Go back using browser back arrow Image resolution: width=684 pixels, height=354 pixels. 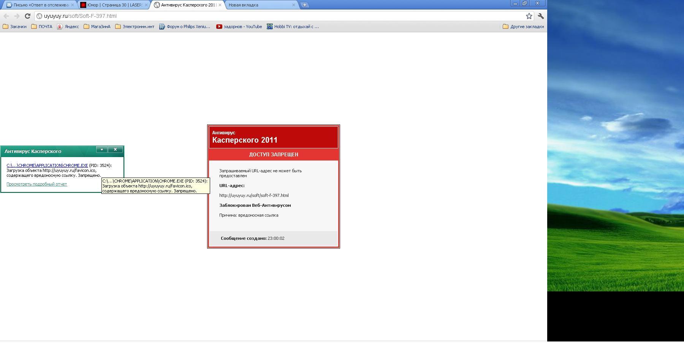(6, 16)
